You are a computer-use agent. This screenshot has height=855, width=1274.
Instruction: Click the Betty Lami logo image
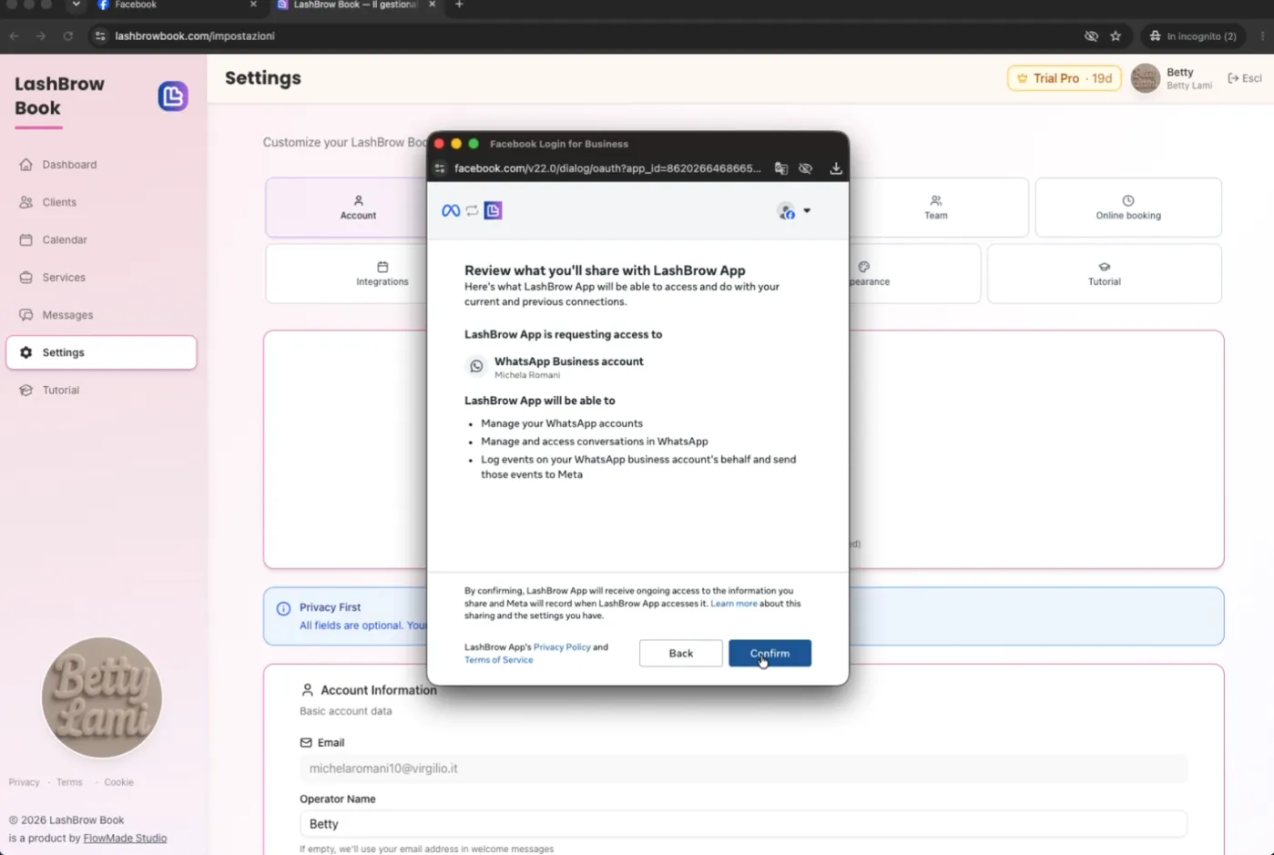102,697
